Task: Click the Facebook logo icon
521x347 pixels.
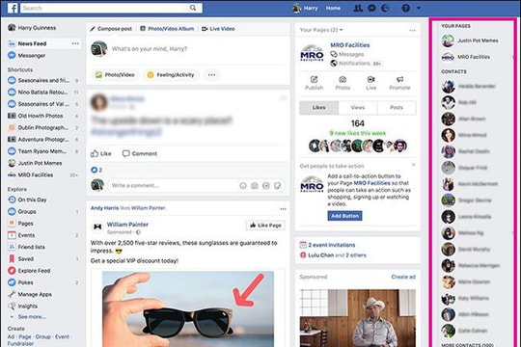Action: click(x=13, y=8)
